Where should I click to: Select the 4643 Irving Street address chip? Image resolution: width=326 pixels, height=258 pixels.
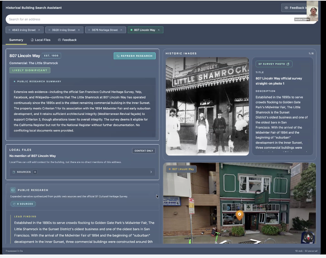coord(25,30)
